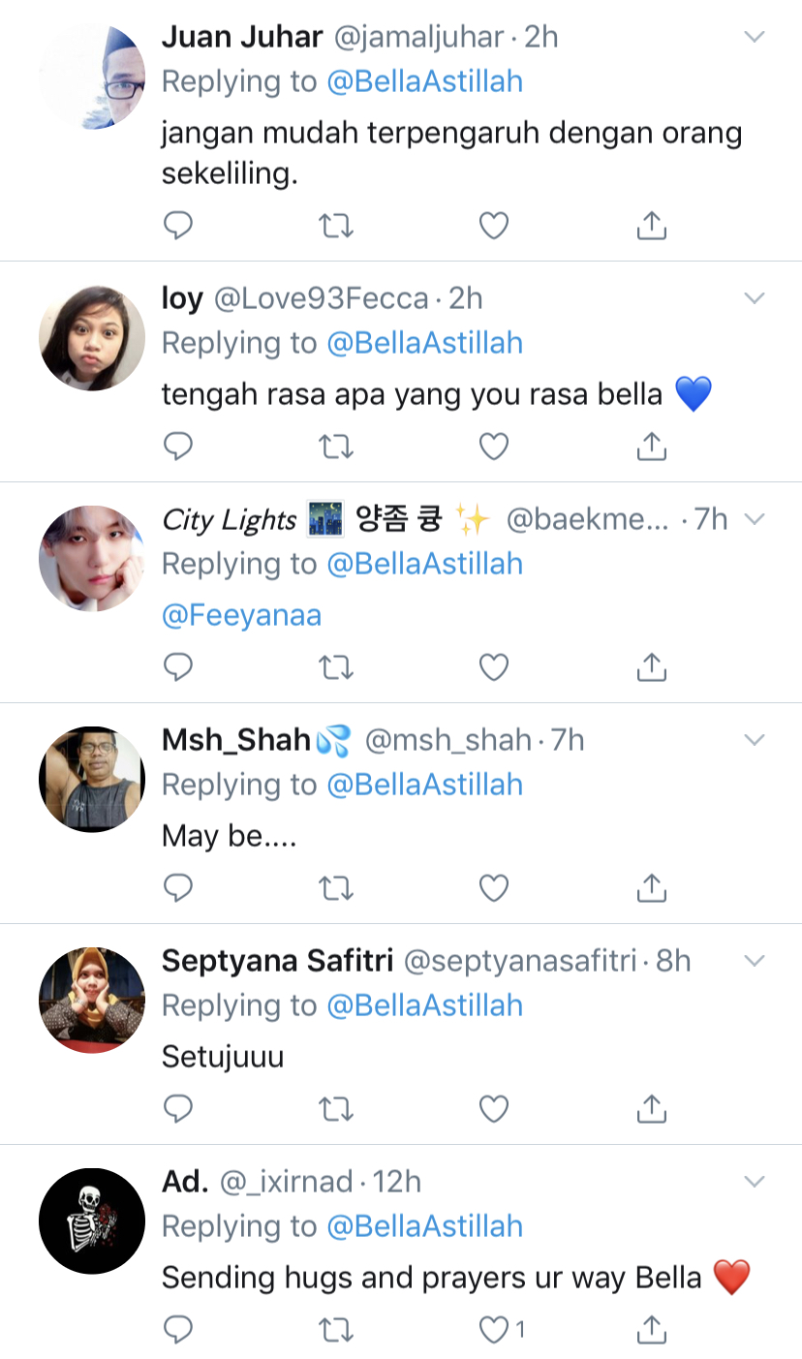
Task: Share loy's tweet via share icon
Action: (x=652, y=447)
